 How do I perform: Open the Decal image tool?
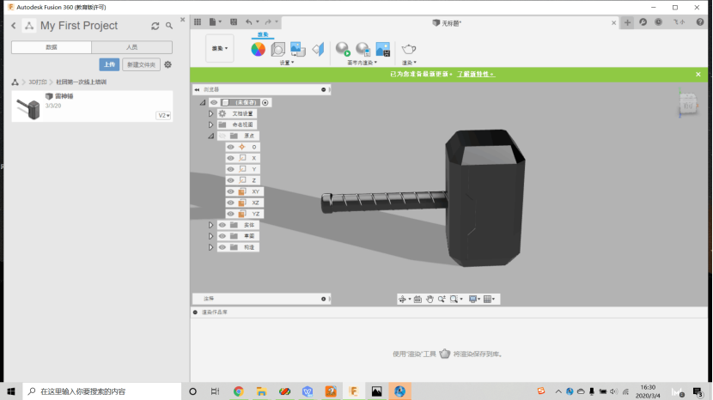[x=298, y=49]
